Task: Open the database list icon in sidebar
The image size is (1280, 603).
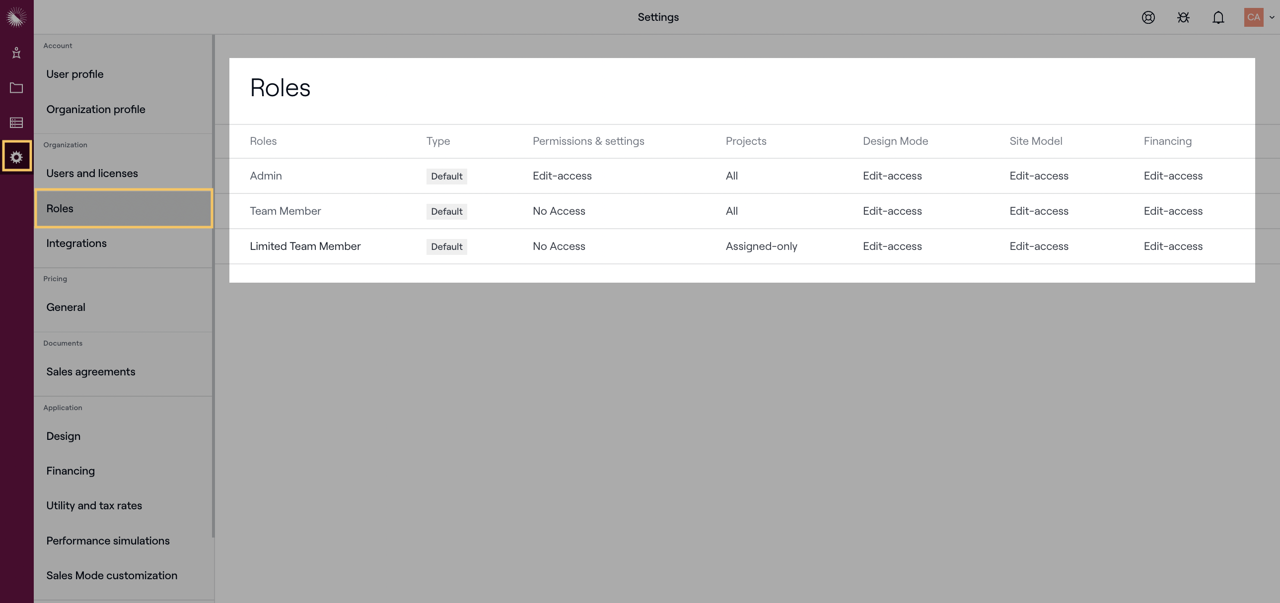Action: pos(16,122)
